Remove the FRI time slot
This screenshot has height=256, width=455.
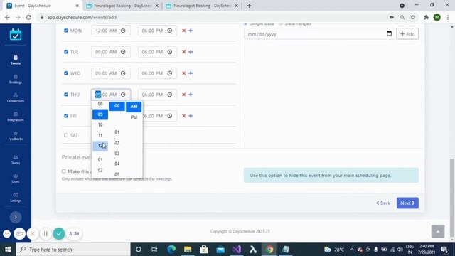[183, 116]
